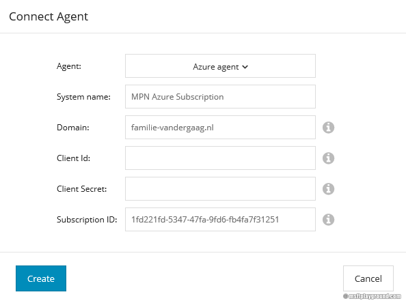
Task: Click the msftplayground.com watermark
Action: tap(372, 296)
